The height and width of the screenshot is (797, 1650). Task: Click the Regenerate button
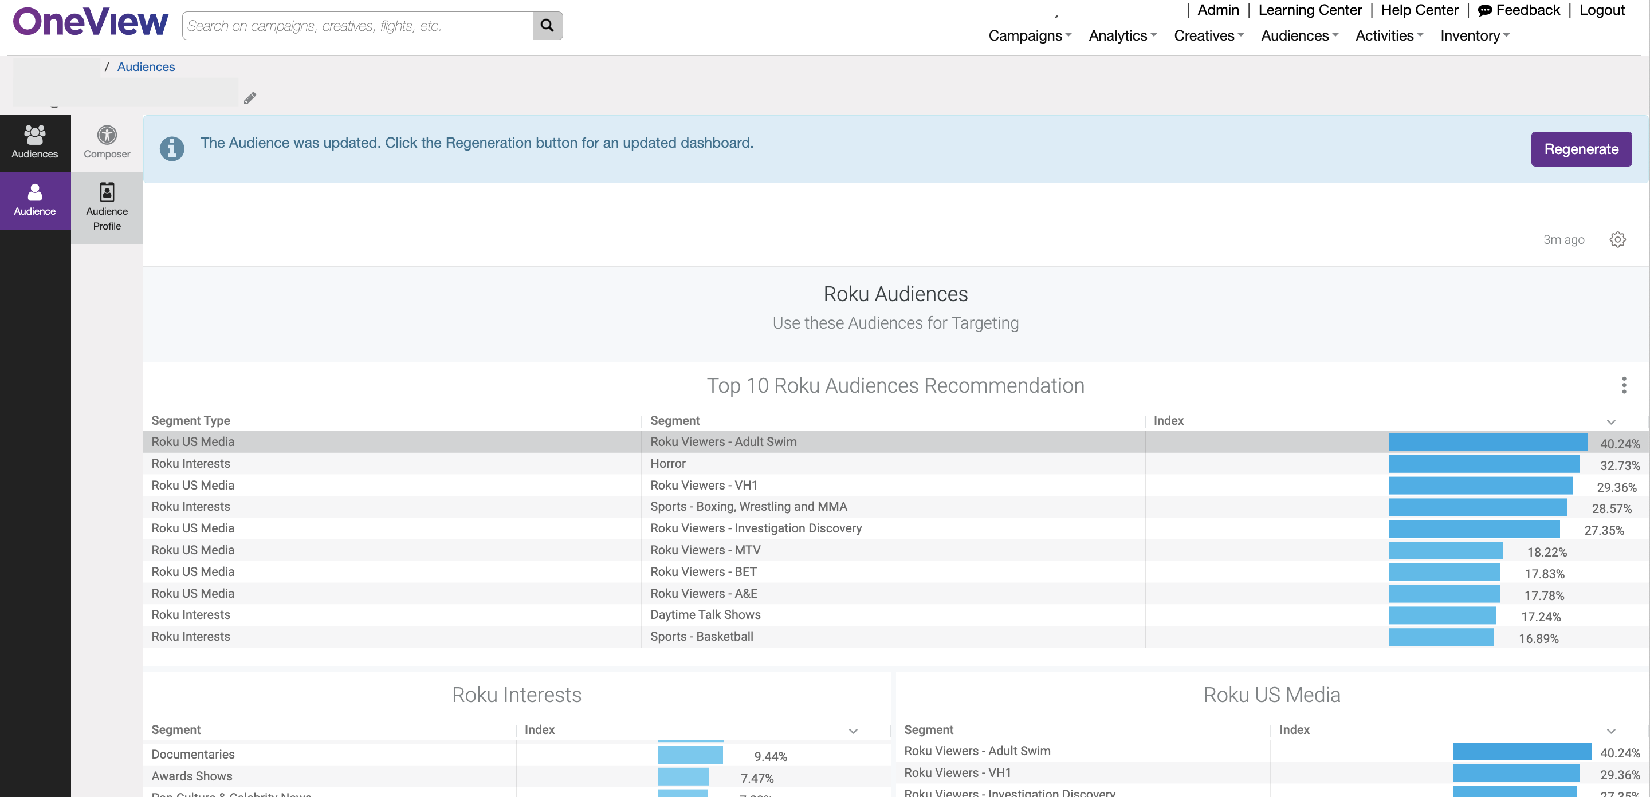[1581, 148]
